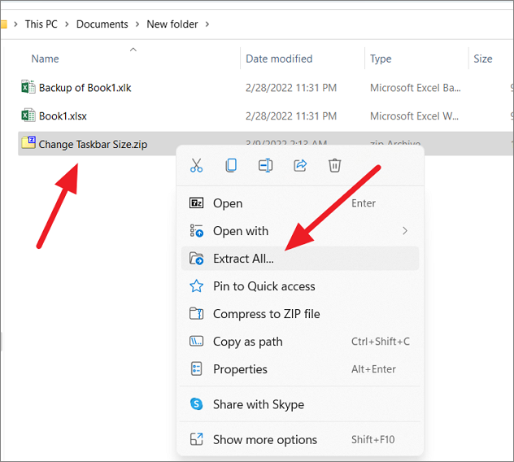The height and width of the screenshot is (462, 514).
Task: Sort by the Type column header
Action: coord(381,59)
